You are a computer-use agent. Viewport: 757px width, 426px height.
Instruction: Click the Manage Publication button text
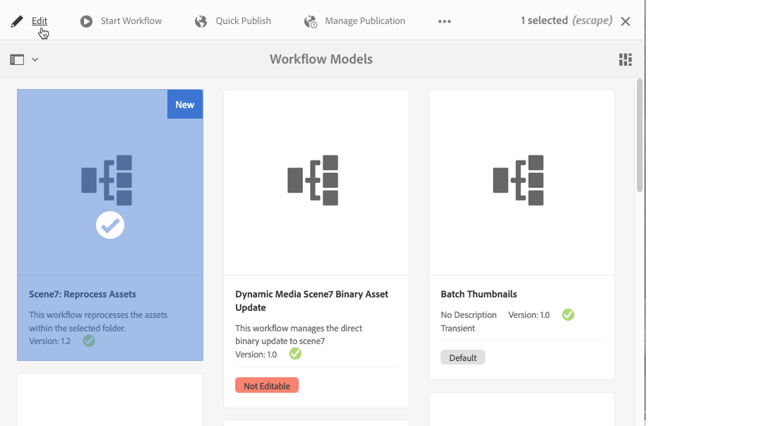365,21
